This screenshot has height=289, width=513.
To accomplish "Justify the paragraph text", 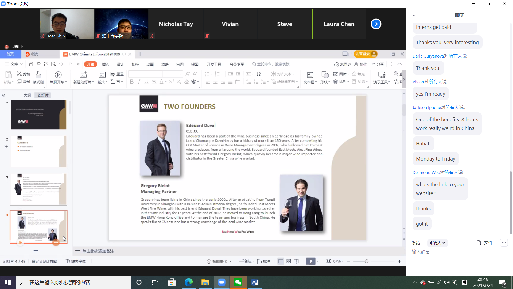I will click(x=230, y=82).
